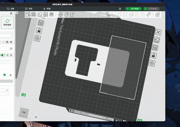The height and width of the screenshot is (127, 180).
Task: Toggle lock on left plate
Action: coord(39,31)
